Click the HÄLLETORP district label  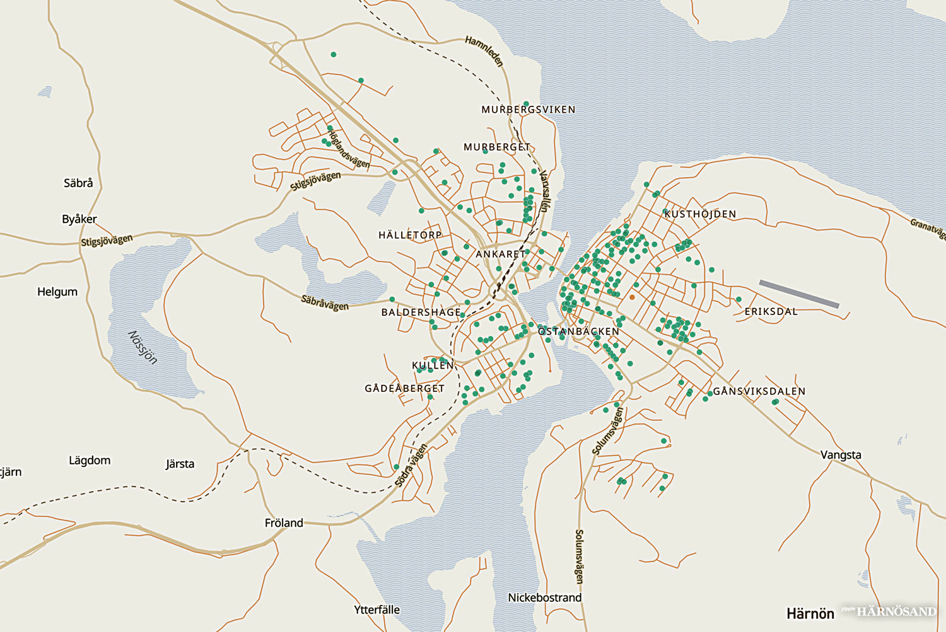(x=410, y=235)
